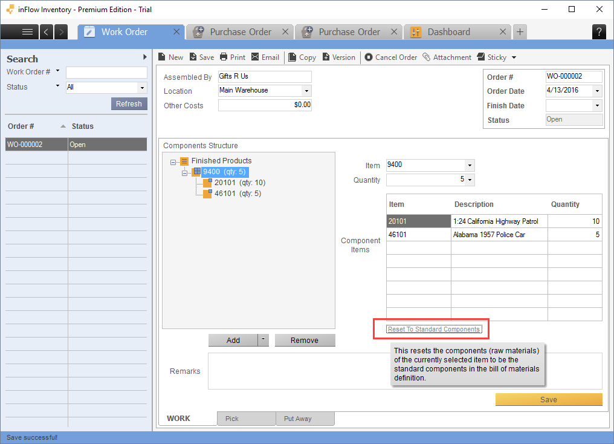Select the Finished Products root node
The height and width of the screenshot is (444, 614).
221,161
